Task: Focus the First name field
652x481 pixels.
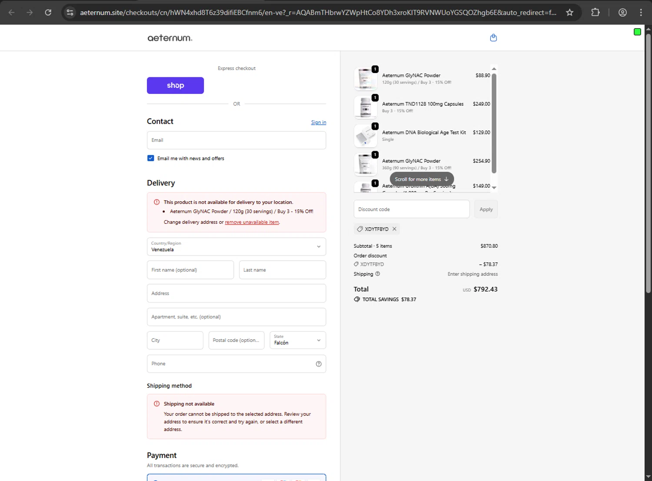Action: 190,270
